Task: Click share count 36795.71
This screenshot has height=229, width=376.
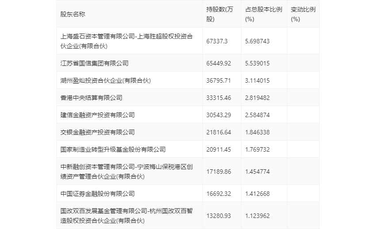Action: coord(219,80)
